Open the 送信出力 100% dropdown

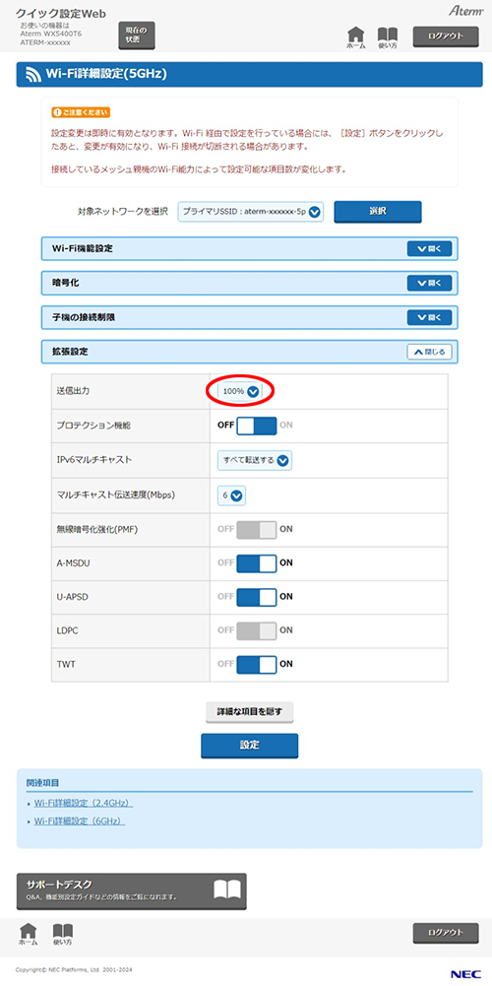click(240, 391)
